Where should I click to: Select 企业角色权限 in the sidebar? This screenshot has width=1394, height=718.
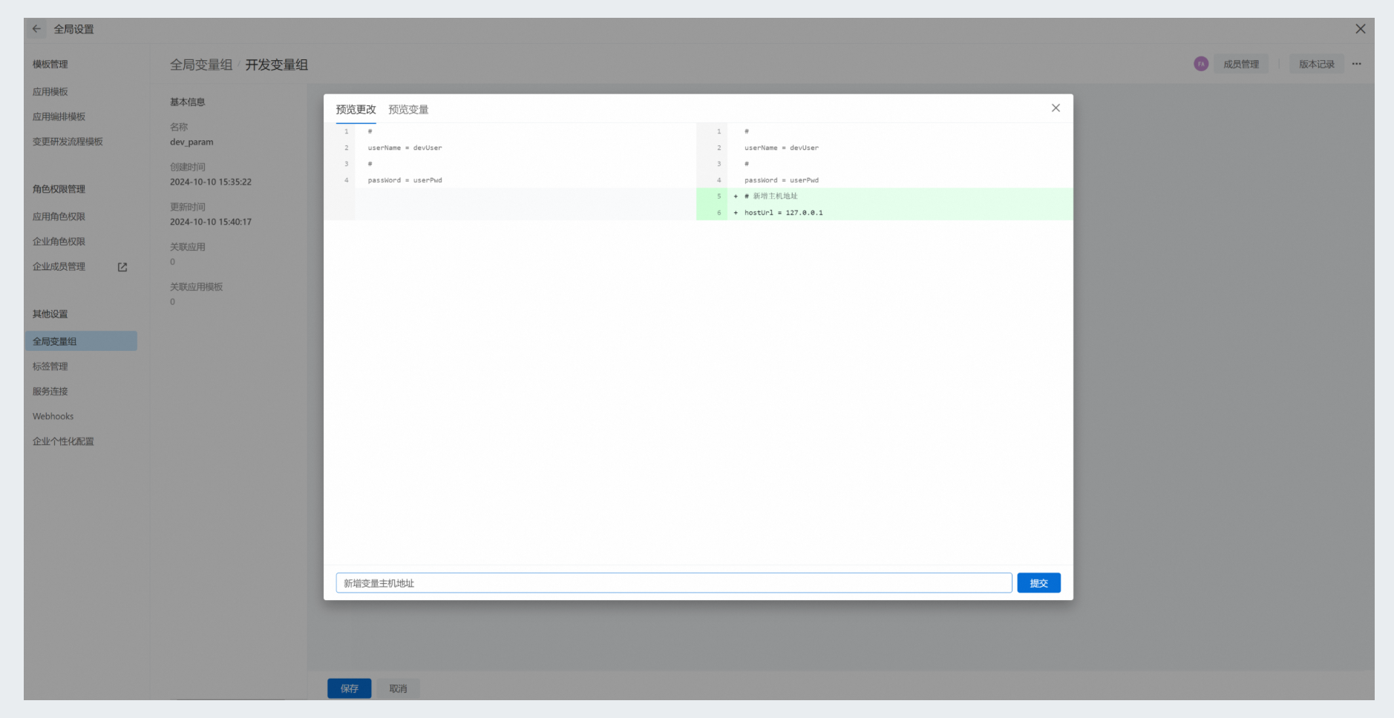click(59, 242)
